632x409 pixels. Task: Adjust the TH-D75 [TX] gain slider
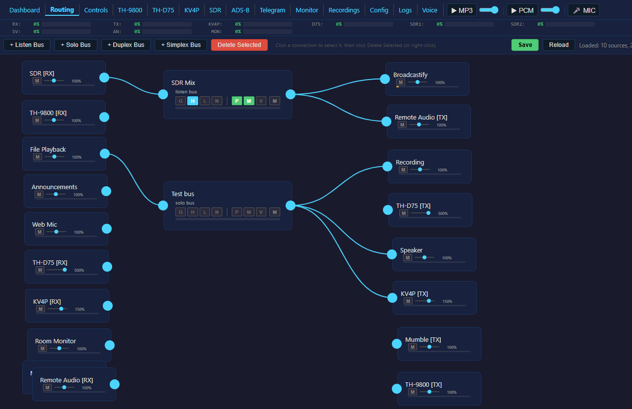click(421, 213)
